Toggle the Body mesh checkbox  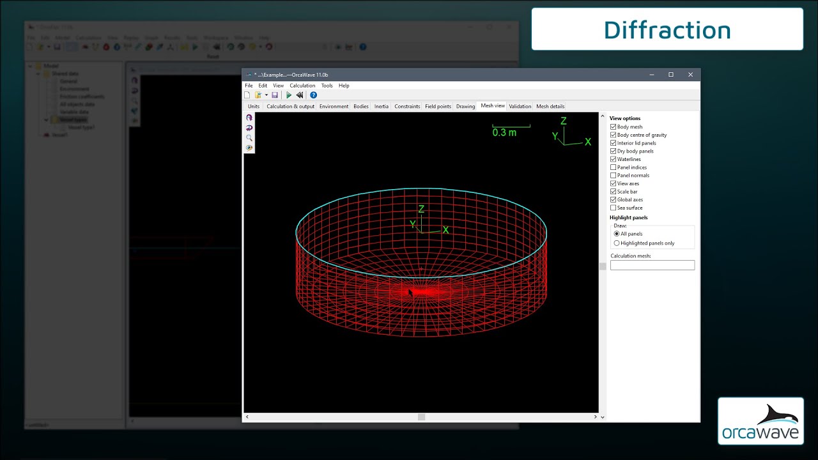(x=613, y=127)
